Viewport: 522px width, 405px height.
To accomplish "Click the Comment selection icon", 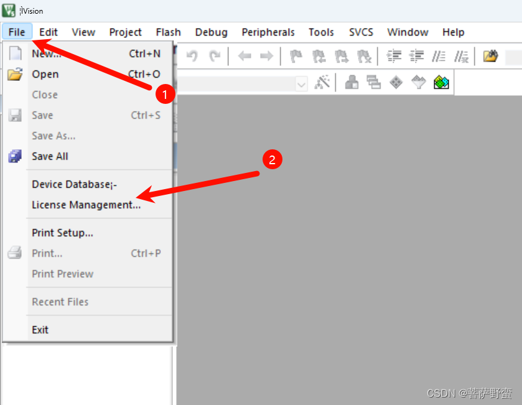I will [x=439, y=56].
